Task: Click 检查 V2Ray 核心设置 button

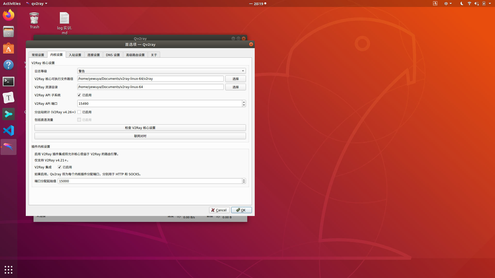Action: 140,128
